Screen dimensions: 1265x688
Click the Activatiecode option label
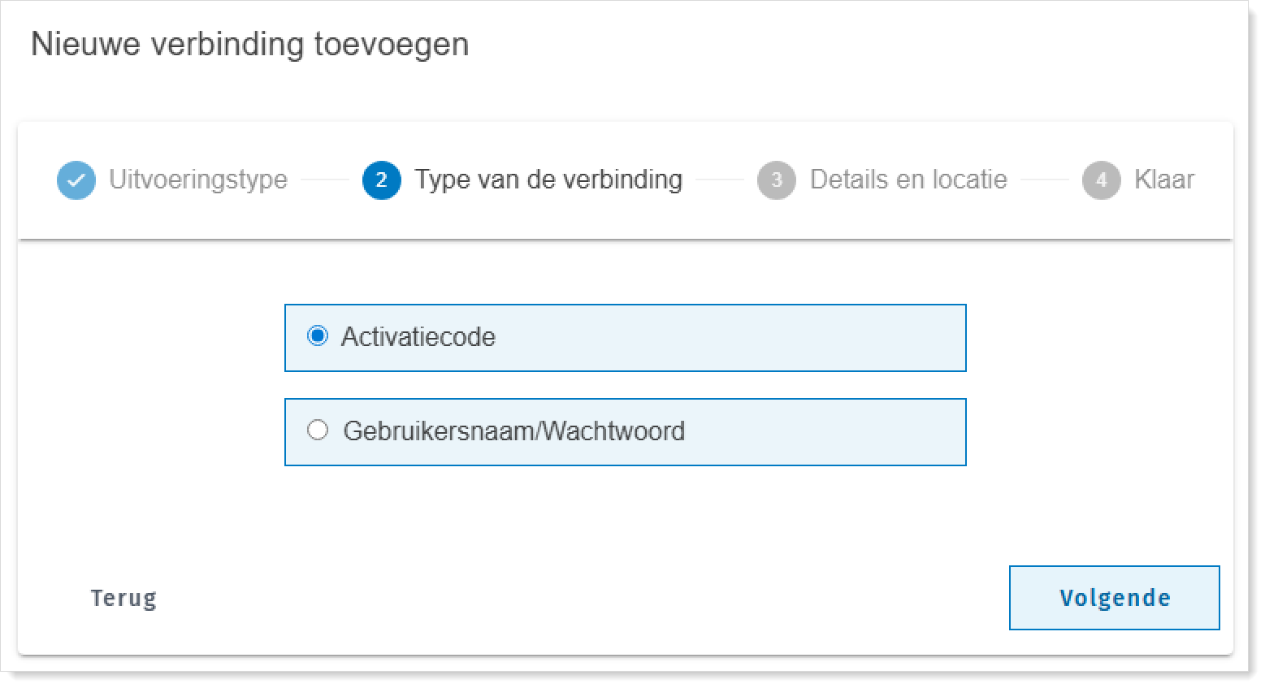418,337
